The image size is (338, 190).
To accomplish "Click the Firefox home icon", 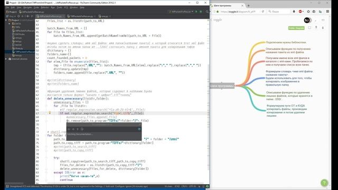I will pyautogui.click(x=308, y=12).
